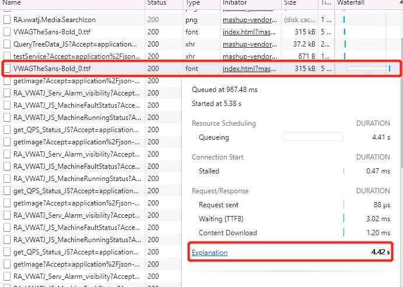Open the Explanation link in timing panel
This screenshot has width=403, height=287.
point(209,253)
